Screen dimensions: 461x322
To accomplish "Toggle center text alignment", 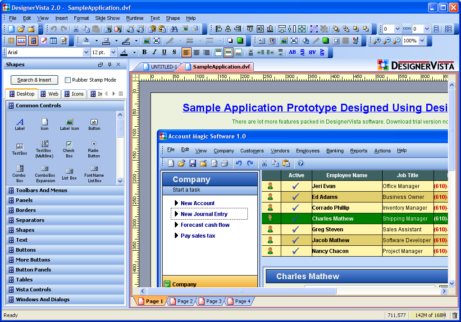I will pos(196,52).
